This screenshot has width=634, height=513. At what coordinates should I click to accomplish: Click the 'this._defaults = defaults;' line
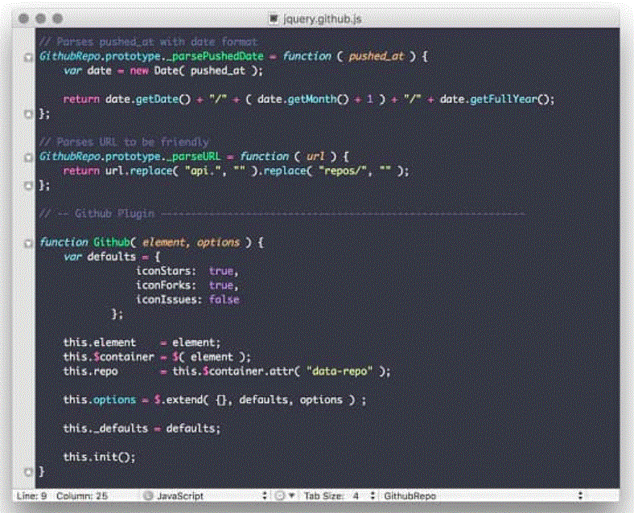click(142, 429)
